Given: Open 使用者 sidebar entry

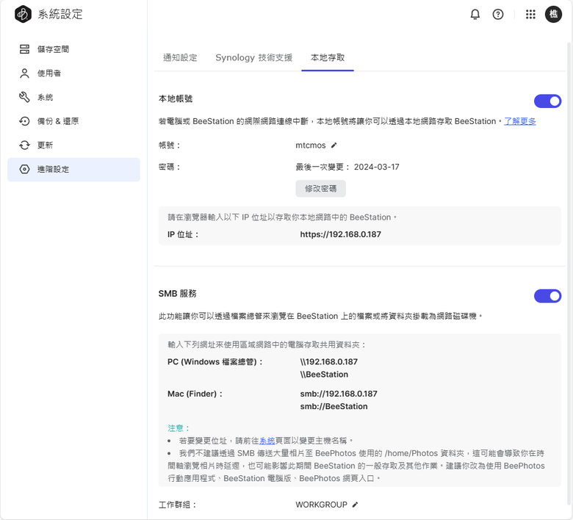Looking at the screenshot, I should (73, 73).
